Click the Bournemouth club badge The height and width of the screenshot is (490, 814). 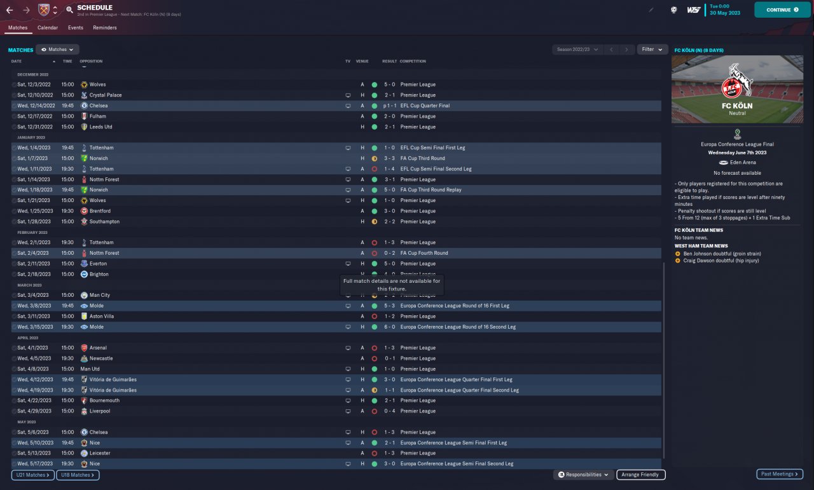84,401
